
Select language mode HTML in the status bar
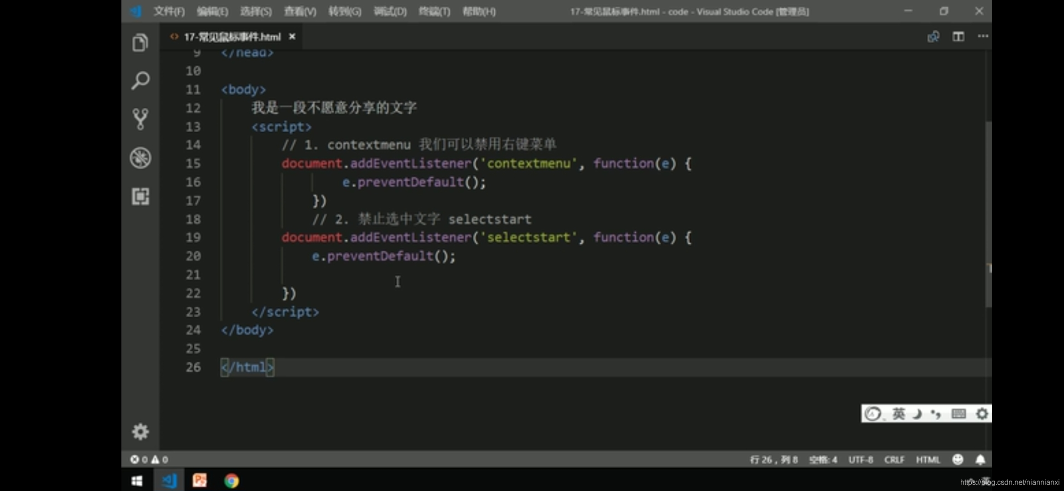928,460
